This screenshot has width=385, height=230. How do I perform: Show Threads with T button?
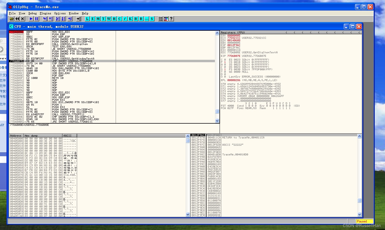click(103, 19)
